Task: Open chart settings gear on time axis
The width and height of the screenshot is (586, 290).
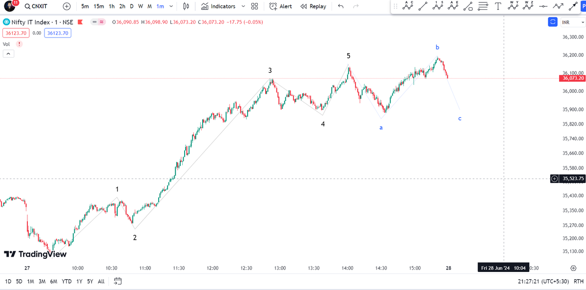Action: pyautogui.click(x=573, y=268)
